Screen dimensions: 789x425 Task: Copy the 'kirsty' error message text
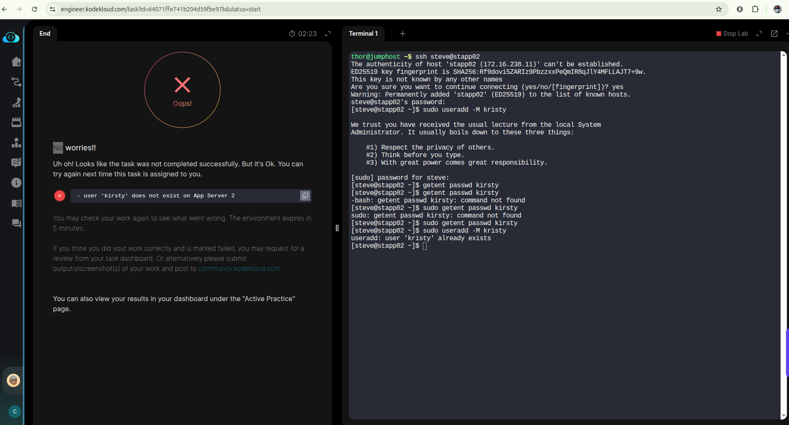pos(305,196)
